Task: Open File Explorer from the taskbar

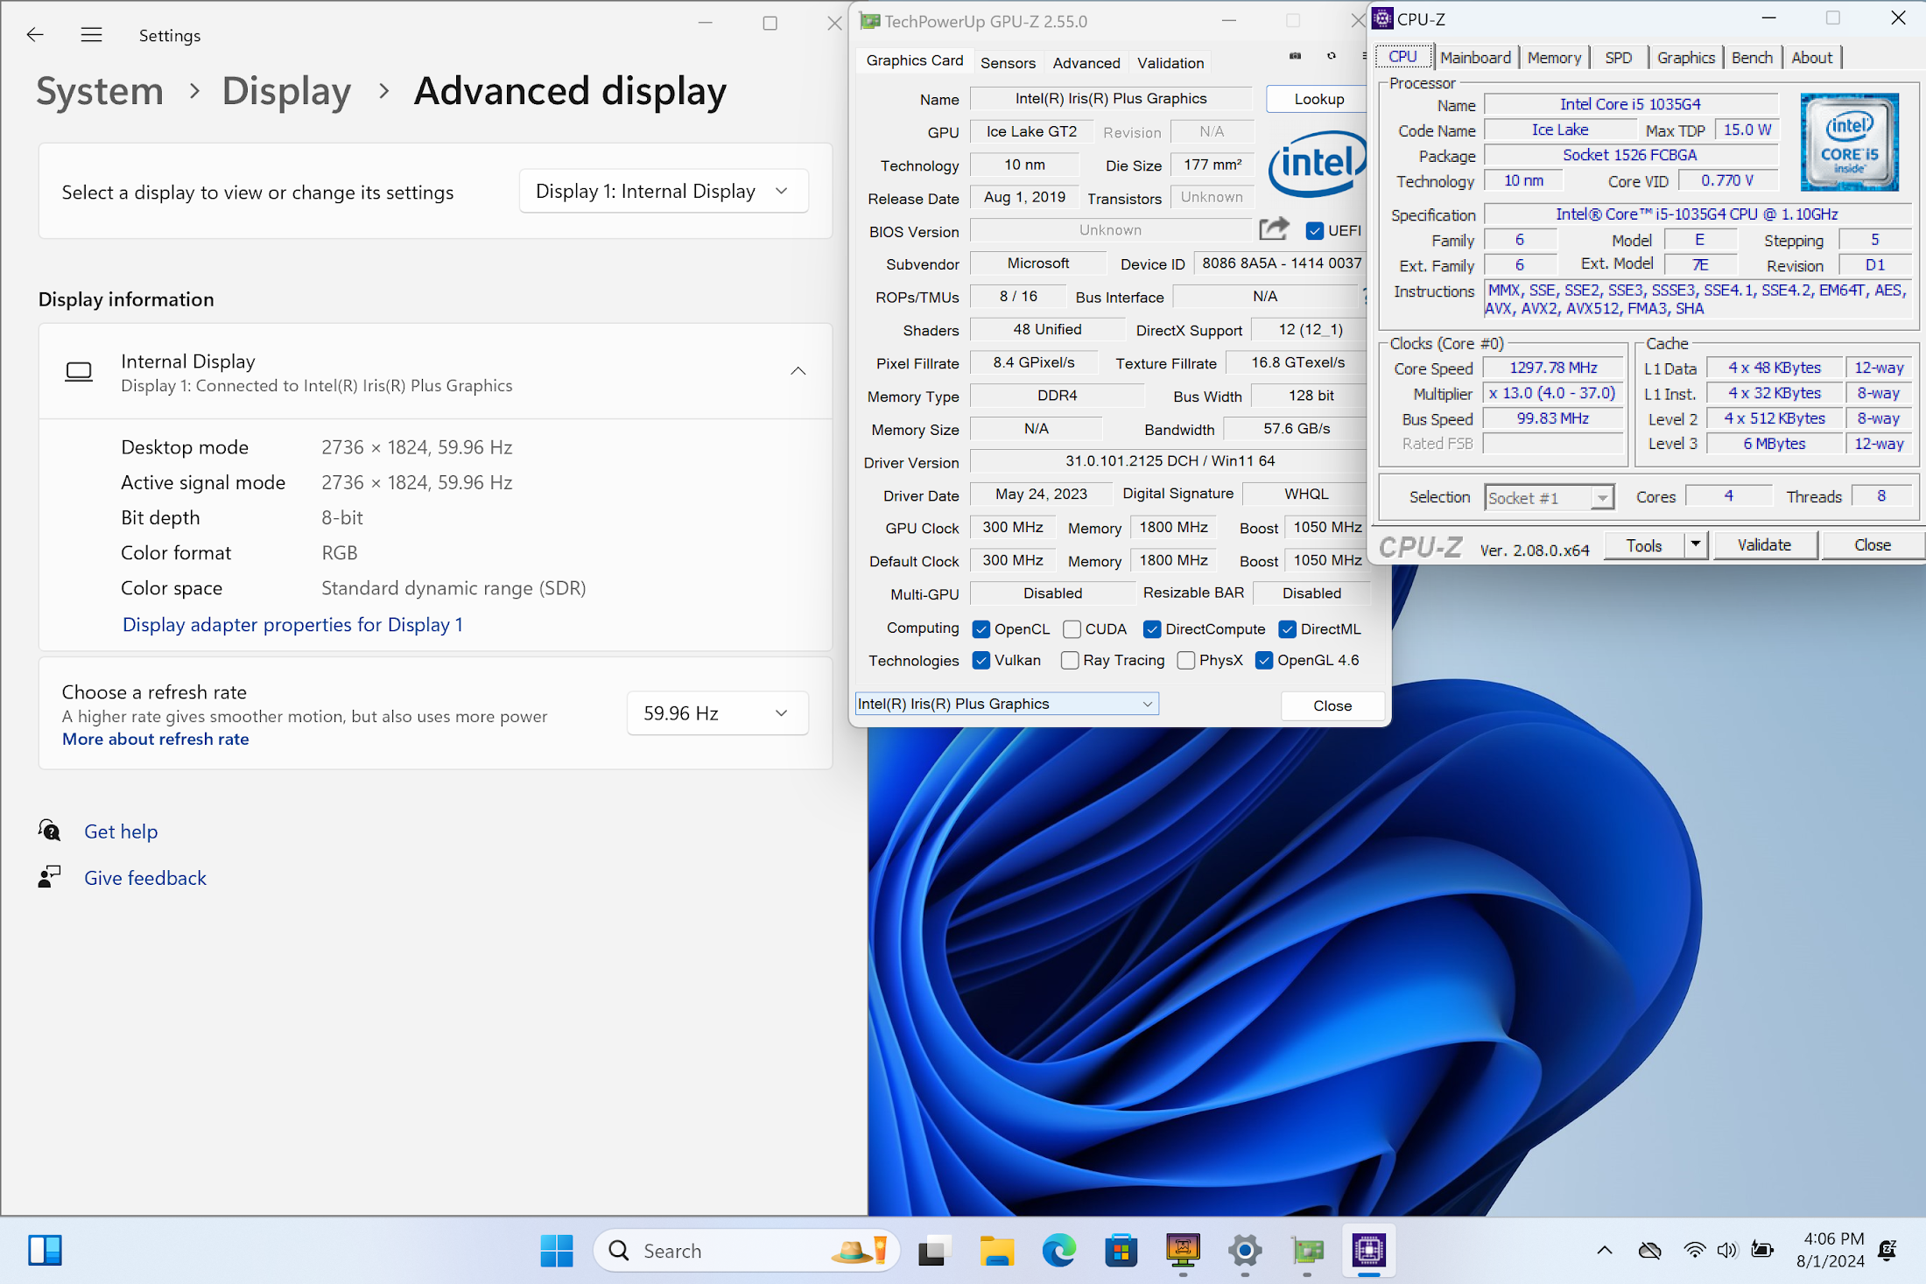Action: pyautogui.click(x=996, y=1251)
